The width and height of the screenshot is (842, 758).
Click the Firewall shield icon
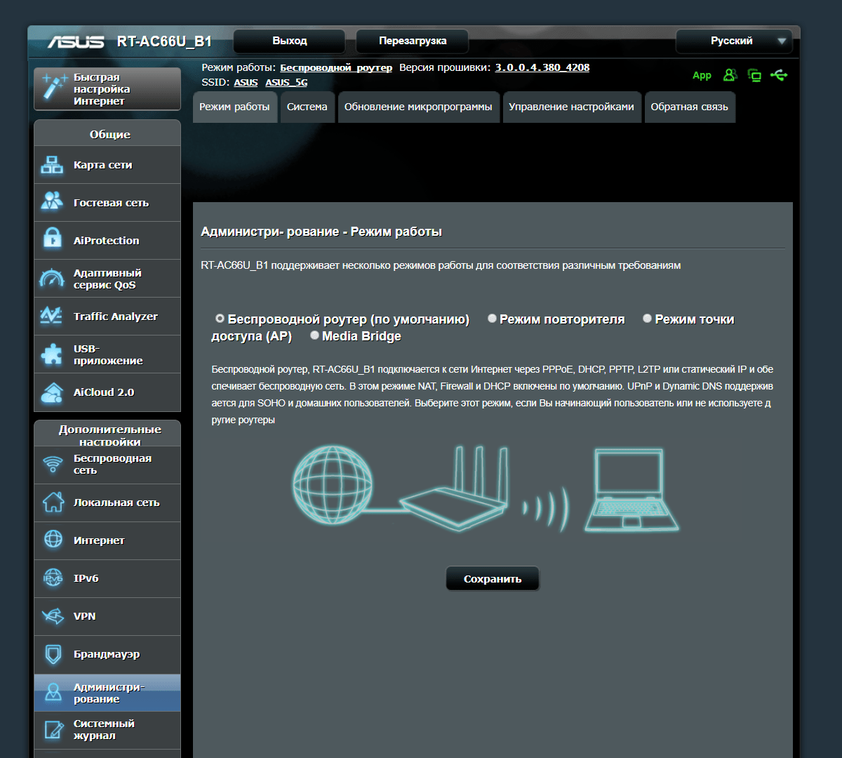[53, 654]
